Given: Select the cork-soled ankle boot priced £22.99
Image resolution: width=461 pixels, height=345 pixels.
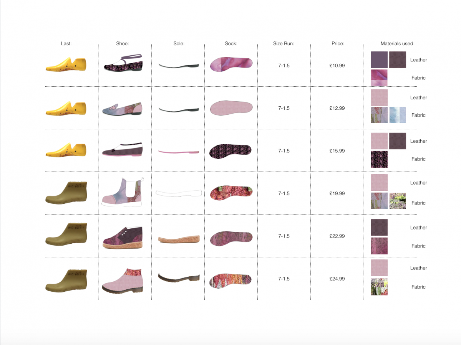Looking at the screenshot, I should coord(123,238).
